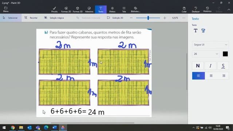The width and height of the screenshot is (233, 131).
Task: Set center text alignment
Action: click(211, 76)
